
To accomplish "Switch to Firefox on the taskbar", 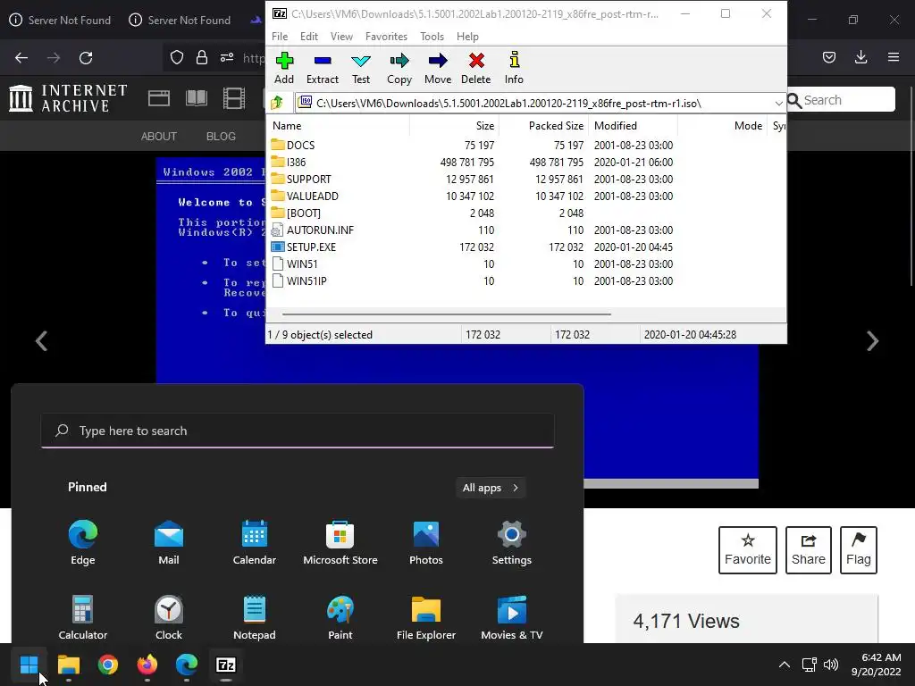I will pos(147,665).
